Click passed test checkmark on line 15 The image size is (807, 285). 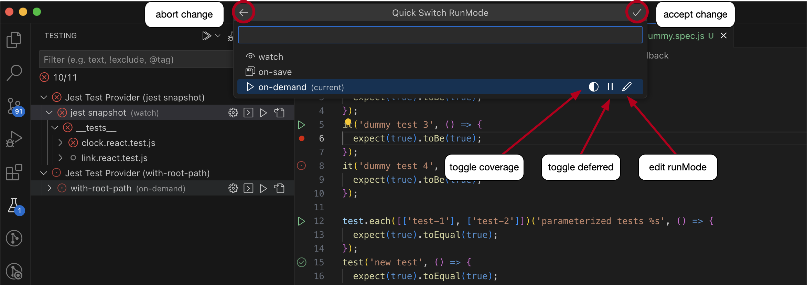[301, 262]
